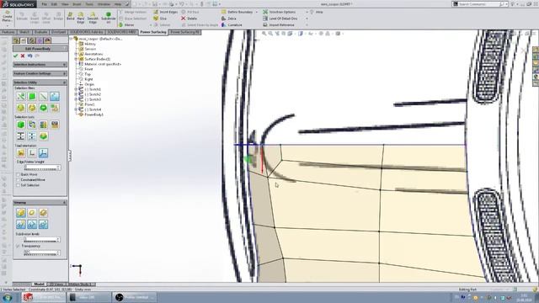This screenshot has height=303, width=539.
Task: Open the Tools menu
Action: 89,4
